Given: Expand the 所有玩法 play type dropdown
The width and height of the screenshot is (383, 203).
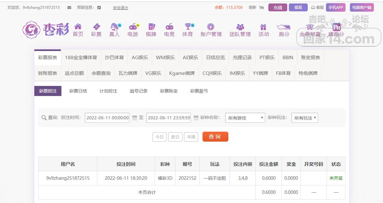Looking at the screenshot, I should click(x=305, y=118).
